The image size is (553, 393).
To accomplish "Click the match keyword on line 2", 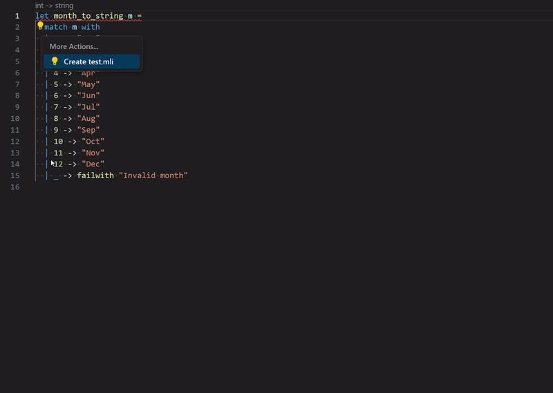I will point(56,27).
